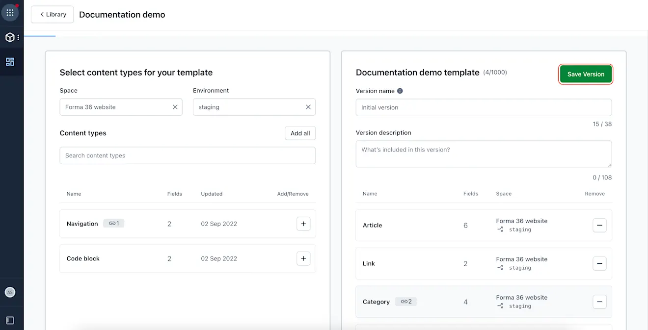Remove the Category content type
The height and width of the screenshot is (330, 648).
599,302
